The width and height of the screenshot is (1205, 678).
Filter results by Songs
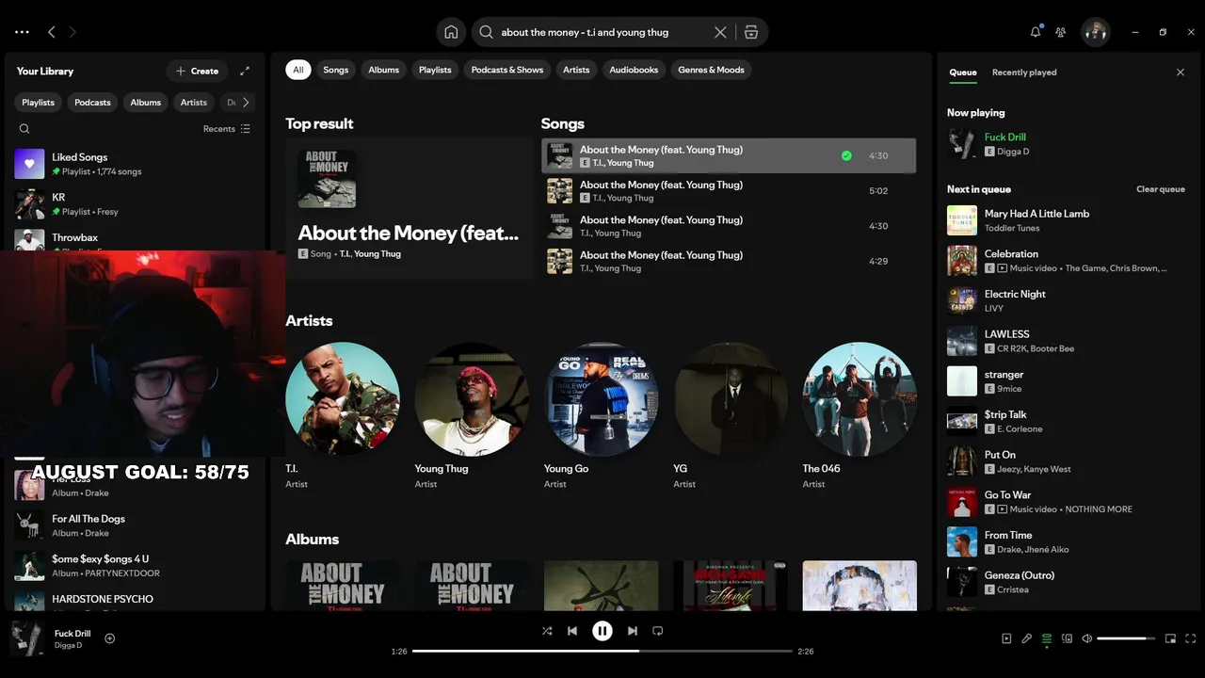[336, 70]
